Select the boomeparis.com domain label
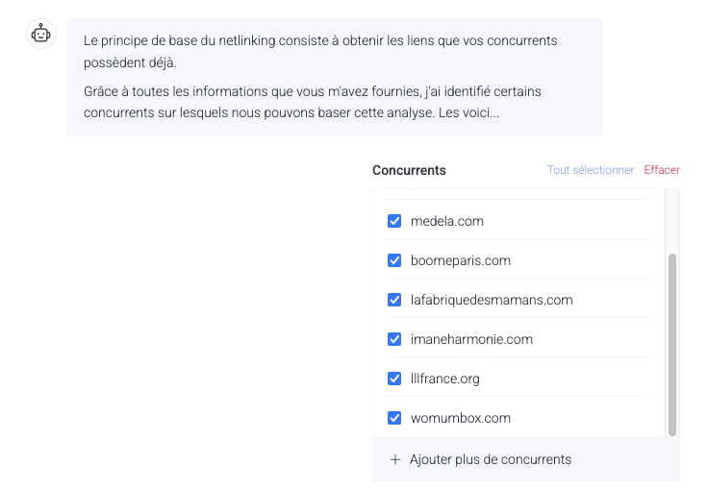Image resolution: width=708 pixels, height=489 pixels. tap(460, 260)
